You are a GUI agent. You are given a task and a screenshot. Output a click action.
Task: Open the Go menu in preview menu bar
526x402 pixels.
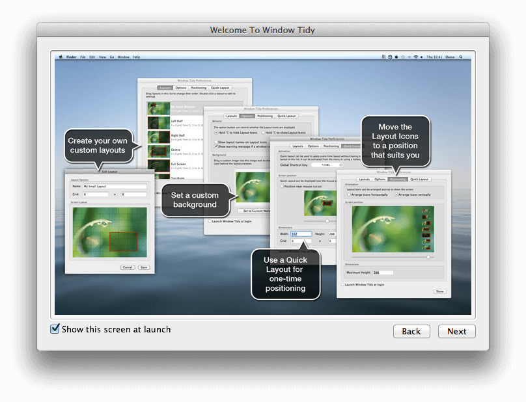coord(112,57)
